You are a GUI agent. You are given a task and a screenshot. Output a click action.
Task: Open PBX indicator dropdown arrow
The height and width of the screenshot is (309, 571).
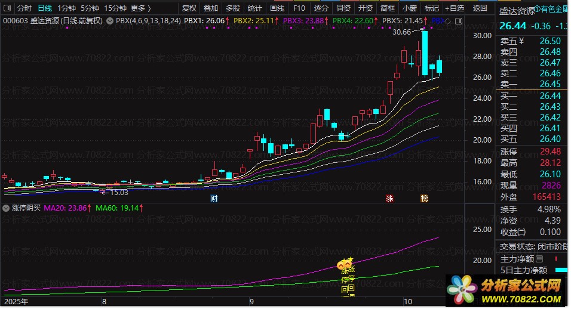[110, 21]
